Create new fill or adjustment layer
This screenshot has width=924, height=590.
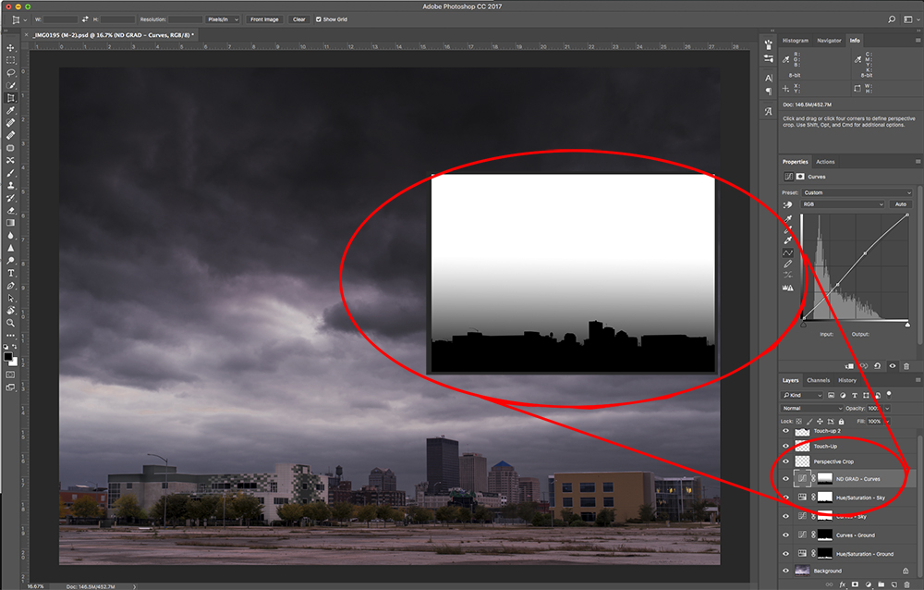coord(868,584)
